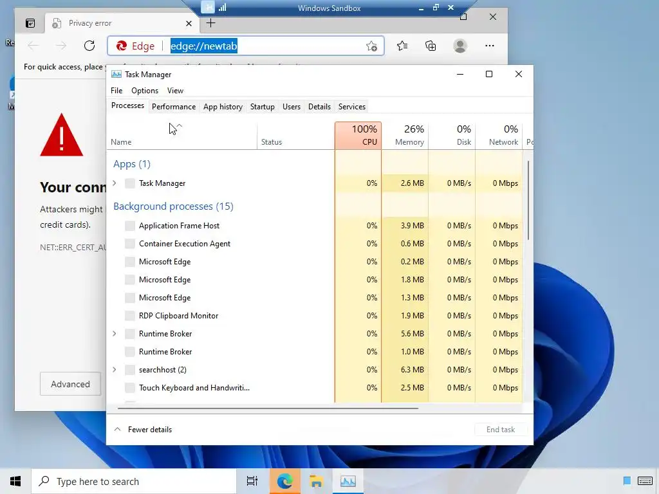Open Edge profile avatar icon

pos(460,46)
